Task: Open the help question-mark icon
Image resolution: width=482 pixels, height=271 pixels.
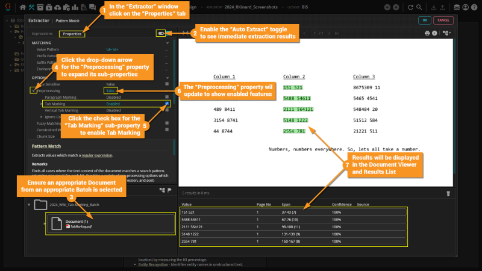Action: 474,7
